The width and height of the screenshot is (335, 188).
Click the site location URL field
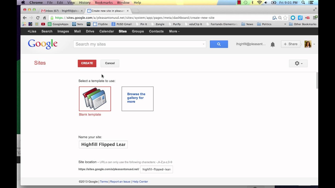point(157,169)
